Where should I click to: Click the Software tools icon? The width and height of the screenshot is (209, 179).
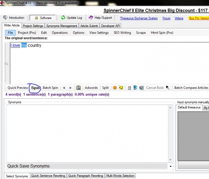click(x=36, y=18)
